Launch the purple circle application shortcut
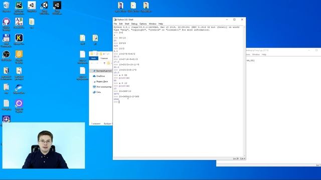 point(19,103)
